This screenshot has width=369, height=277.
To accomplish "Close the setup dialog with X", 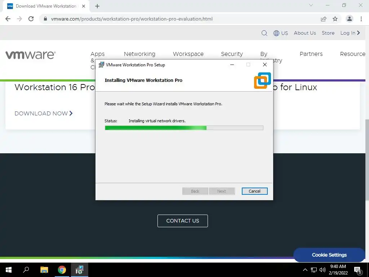I will [265, 65].
